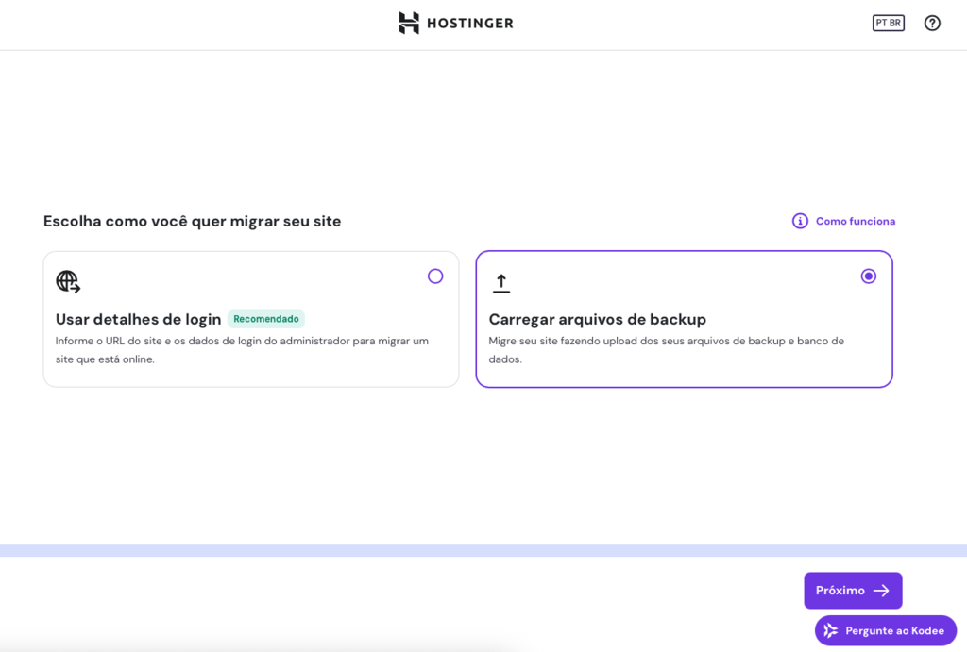967x652 pixels.
Task: Click the HOSTINGER wordmark
Action: click(468, 23)
